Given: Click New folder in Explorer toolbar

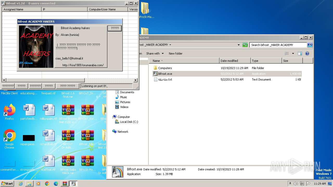Looking at the screenshot, I should tap(176, 54).
